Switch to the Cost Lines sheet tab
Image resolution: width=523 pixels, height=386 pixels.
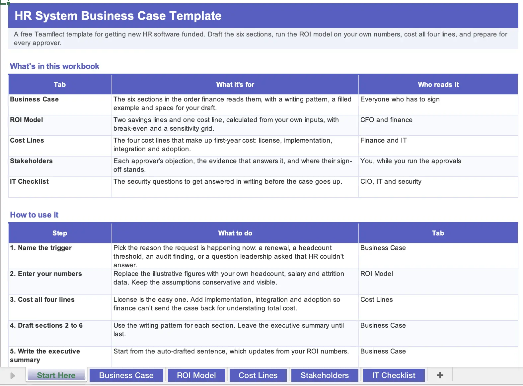click(x=258, y=375)
